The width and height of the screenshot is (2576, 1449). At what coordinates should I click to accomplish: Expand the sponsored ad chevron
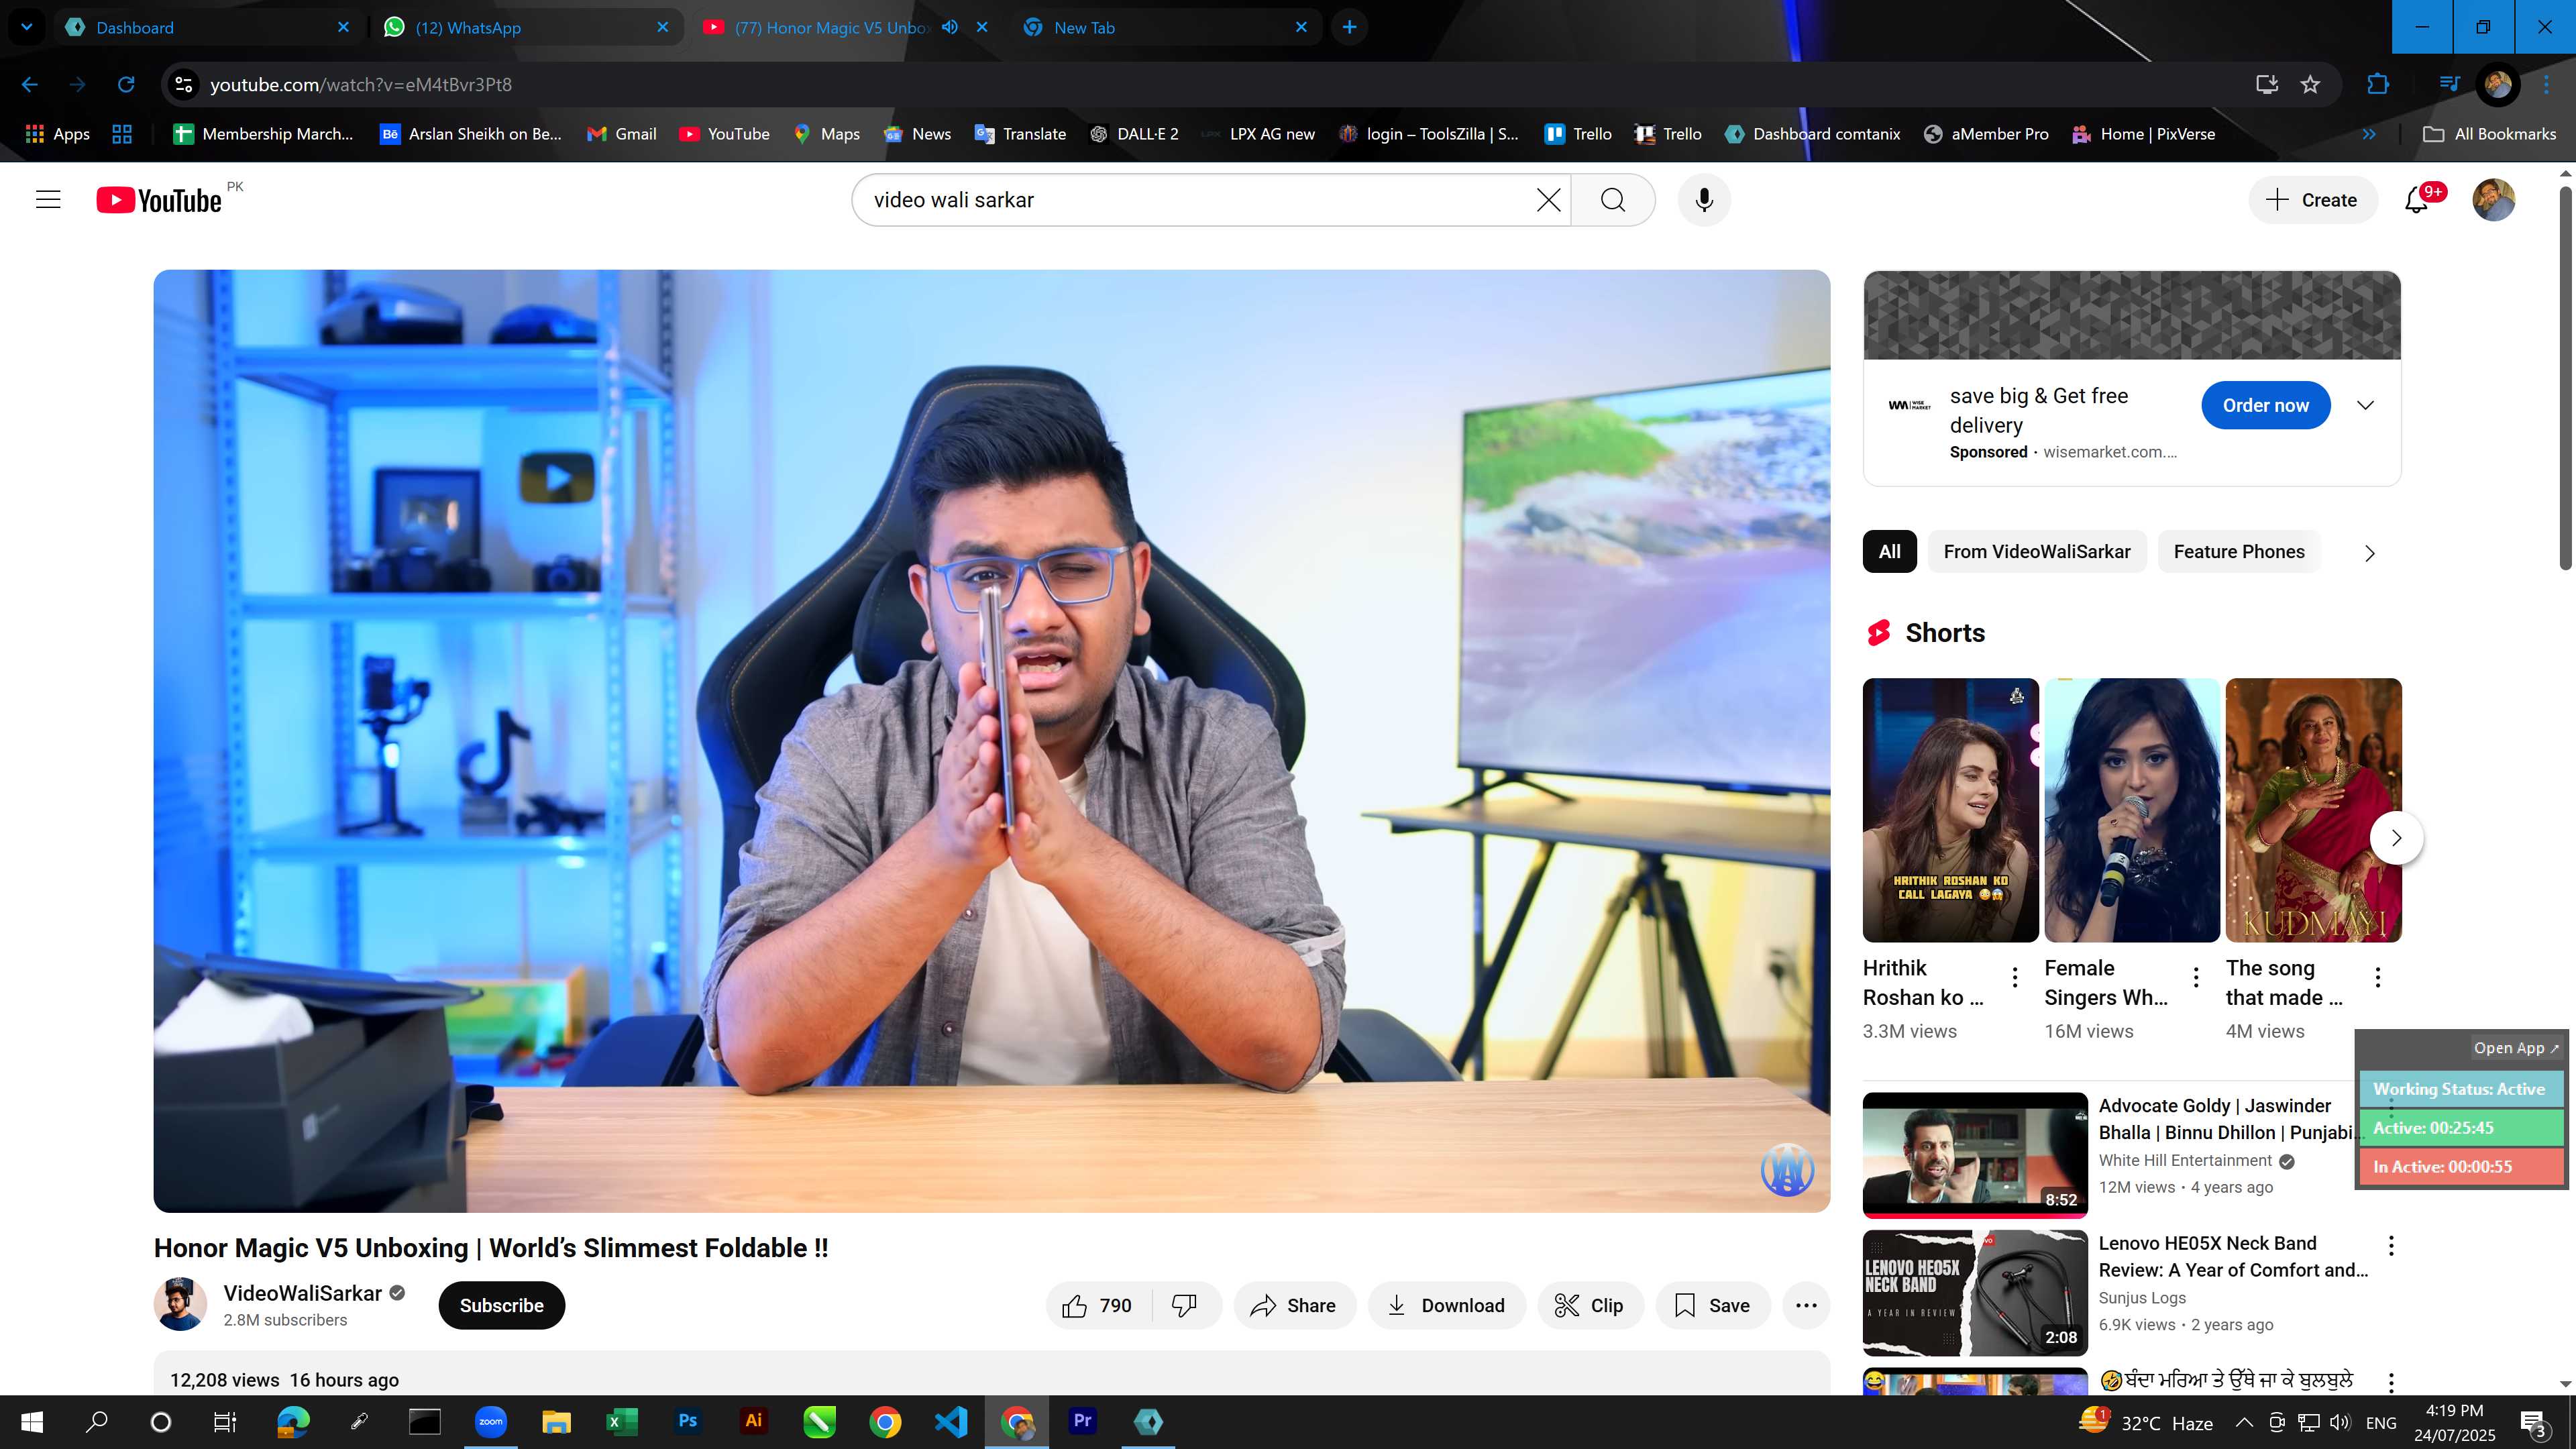pyautogui.click(x=2365, y=405)
